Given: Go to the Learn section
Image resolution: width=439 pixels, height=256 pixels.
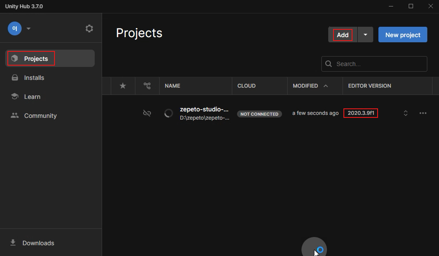Looking at the screenshot, I should 50,97.
